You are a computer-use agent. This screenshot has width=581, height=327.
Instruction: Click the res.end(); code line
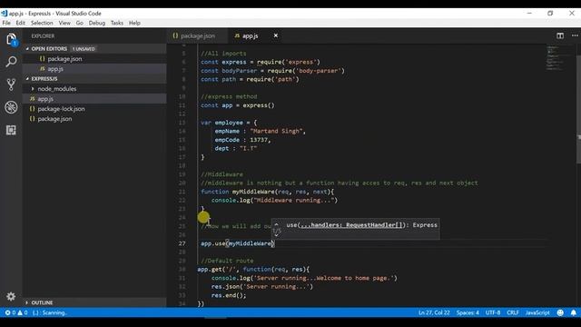(229, 295)
